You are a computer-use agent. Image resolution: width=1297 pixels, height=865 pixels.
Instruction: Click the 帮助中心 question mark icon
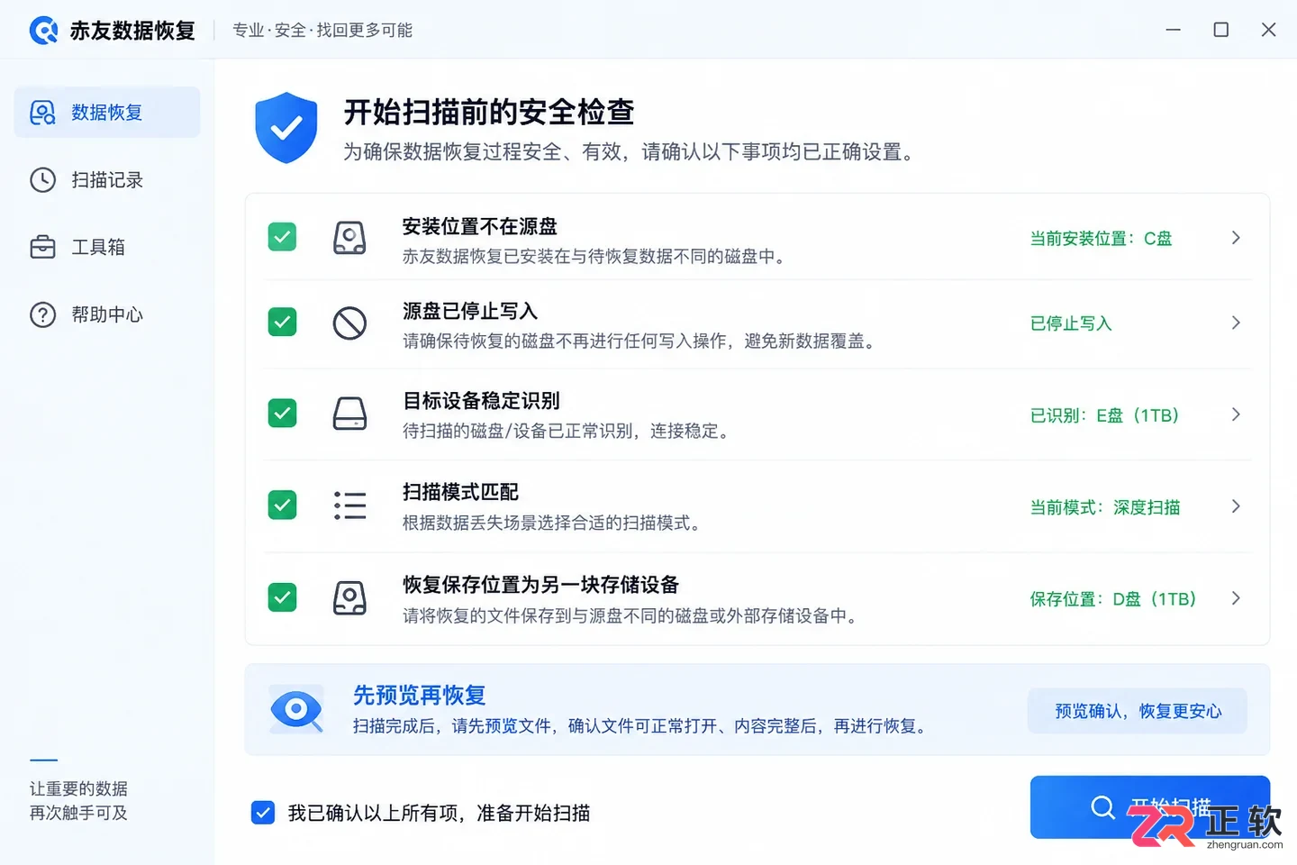tap(42, 314)
